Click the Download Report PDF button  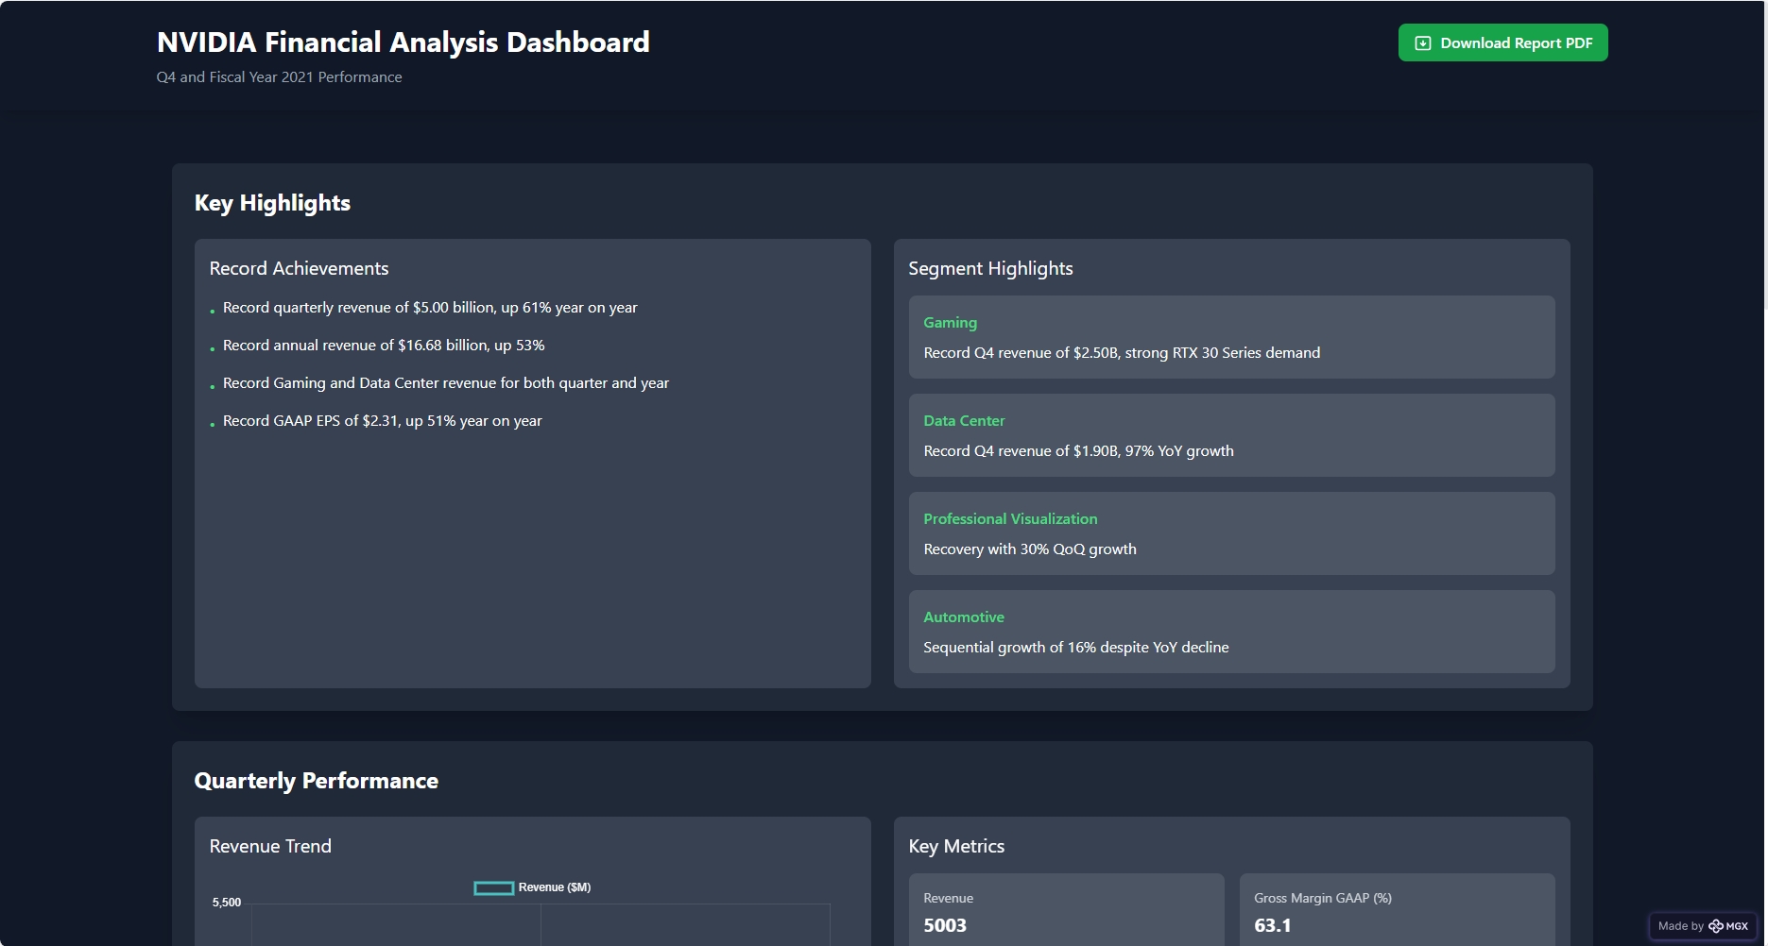coord(1502,42)
